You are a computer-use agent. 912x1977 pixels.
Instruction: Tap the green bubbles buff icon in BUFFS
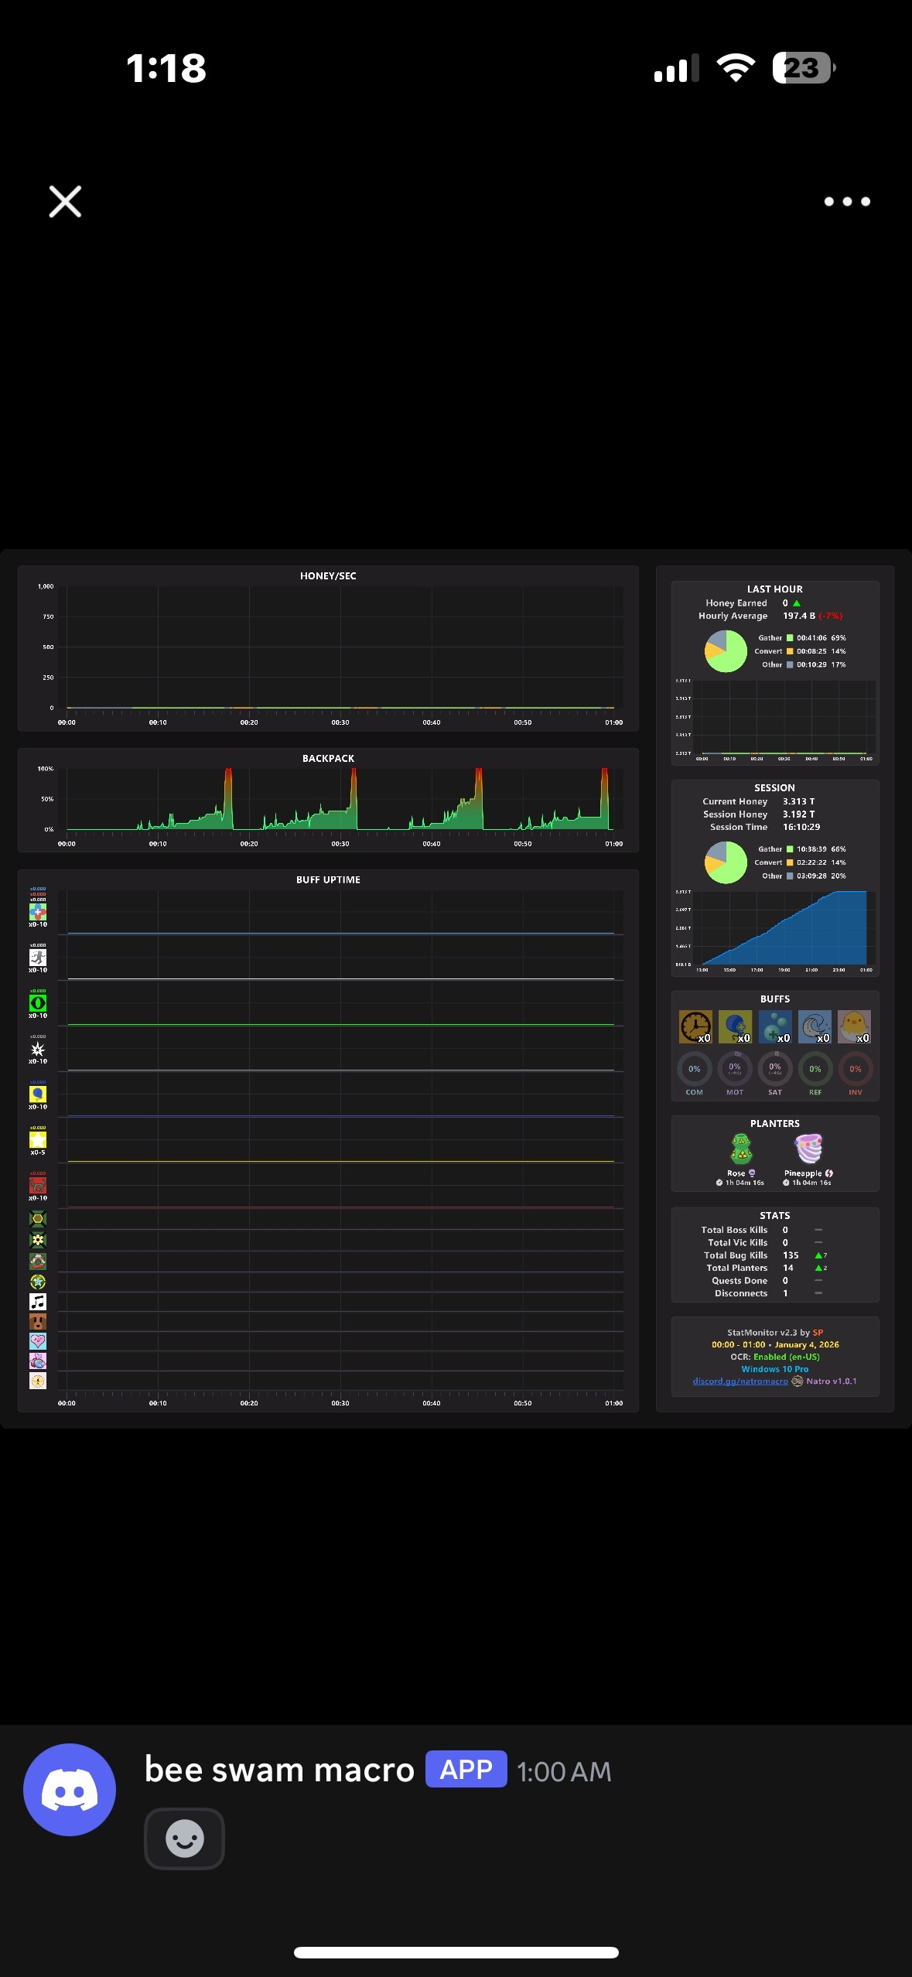[x=775, y=1027]
